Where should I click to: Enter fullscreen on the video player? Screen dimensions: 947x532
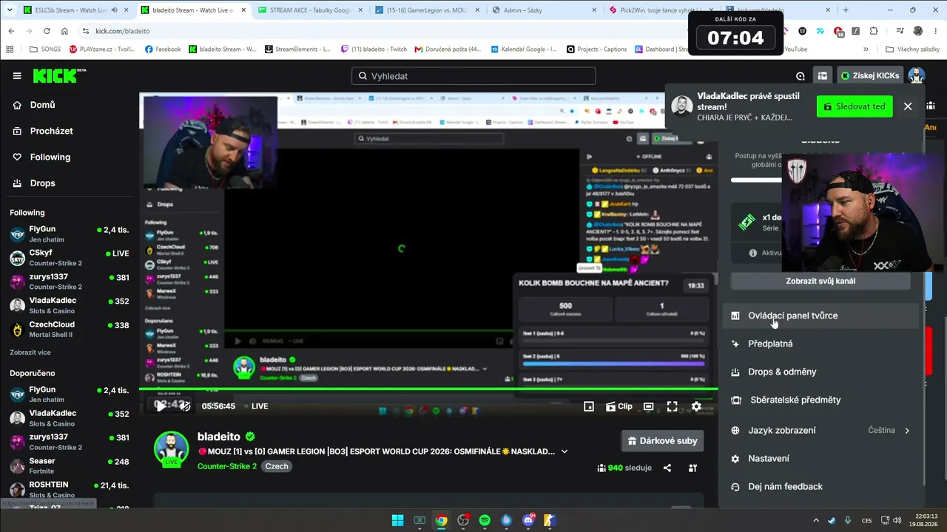(x=673, y=406)
